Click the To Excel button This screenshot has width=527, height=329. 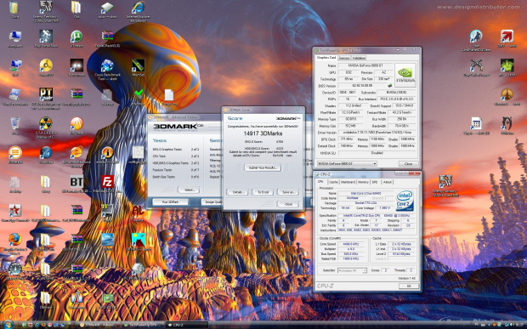(x=263, y=192)
